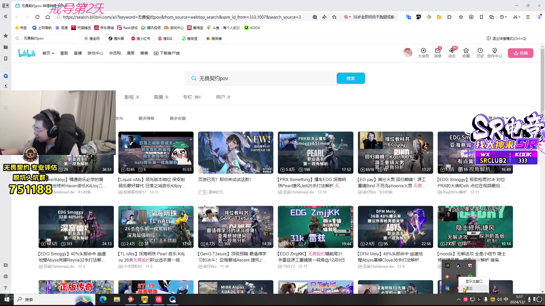Collapse the system tray overflow chevron
545x306 pixels.
coord(459,299)
